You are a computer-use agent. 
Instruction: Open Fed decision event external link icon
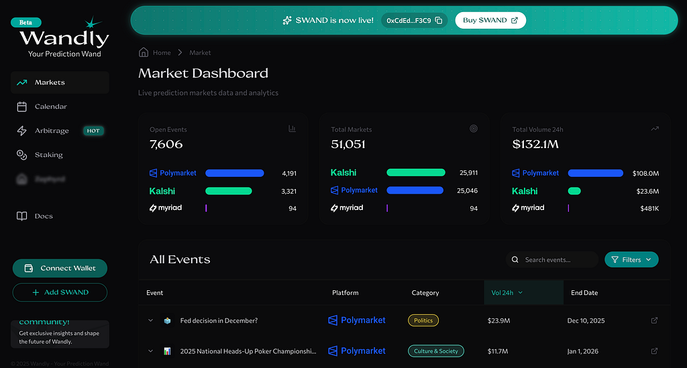coord(654,320)
